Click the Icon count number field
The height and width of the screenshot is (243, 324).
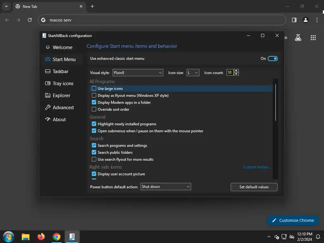tap(230, 72)
